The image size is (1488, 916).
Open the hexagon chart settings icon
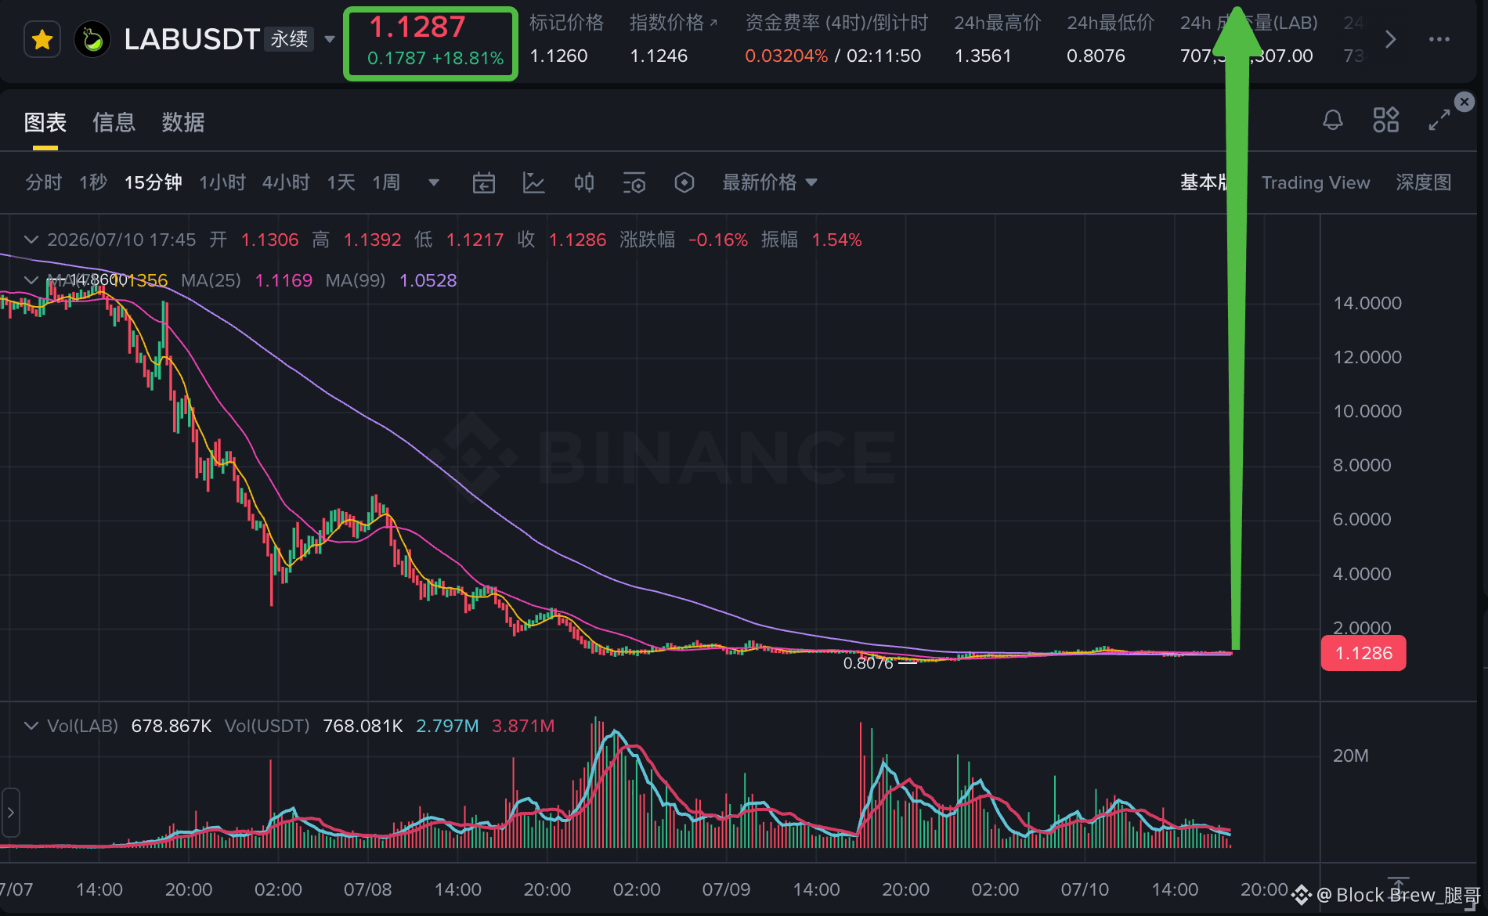click(x=684, y=182)
